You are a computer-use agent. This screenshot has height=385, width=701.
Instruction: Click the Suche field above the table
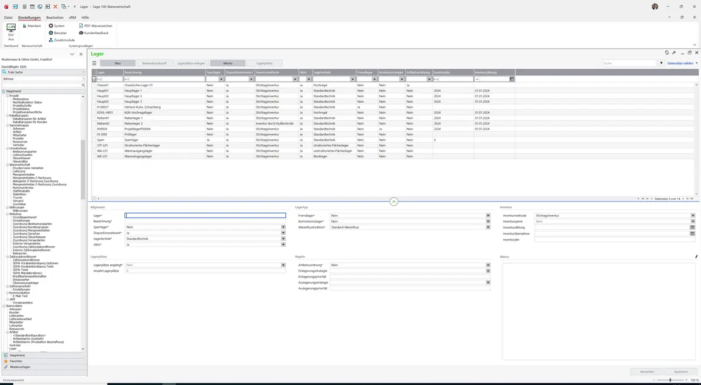(629, 63)
